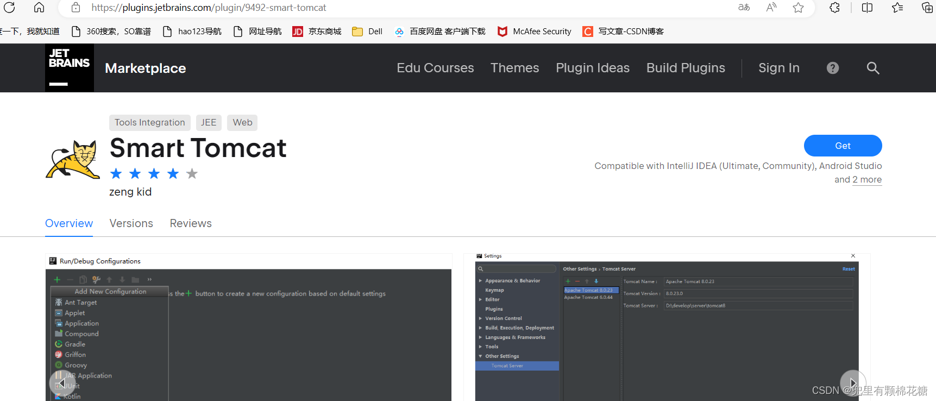Image resolution: width=936 pixels, height=401 pixels.
Task: Open the hao123导航 bookmark
Action: click(x=192, y=32)
